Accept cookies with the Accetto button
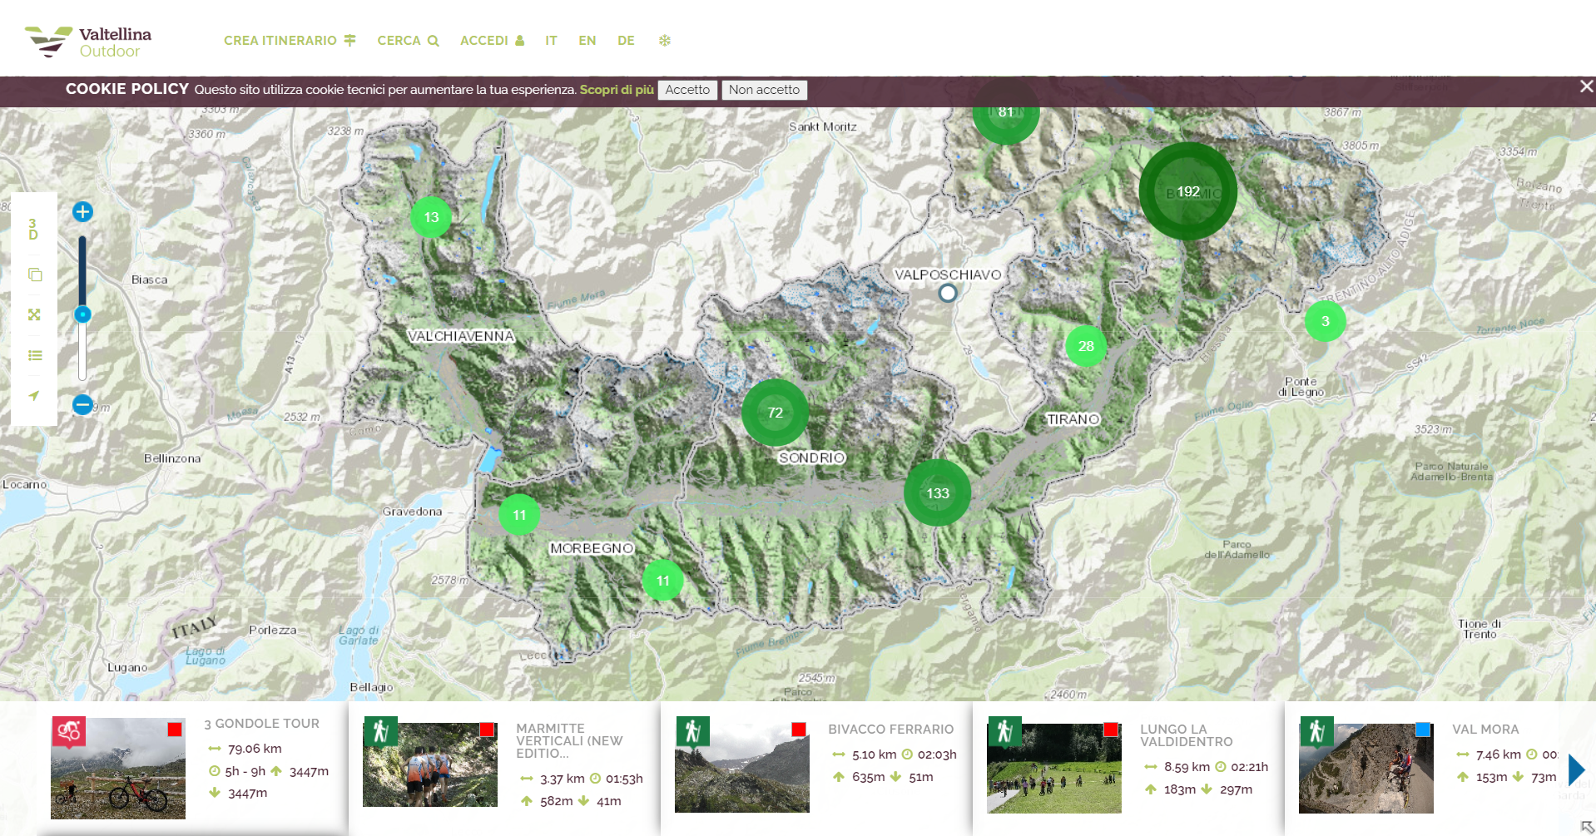1596x836 pixels. click(x=687, y=90)
